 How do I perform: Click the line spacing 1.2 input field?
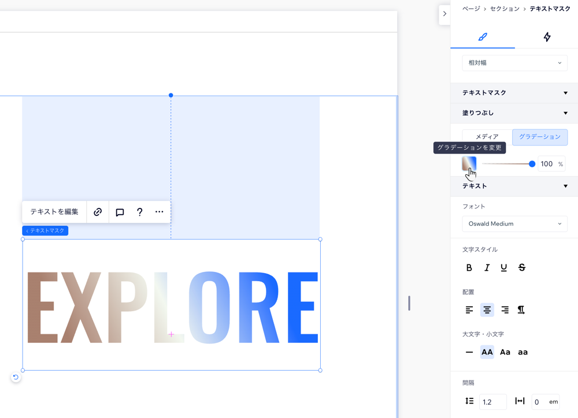(x=492, y=402)
